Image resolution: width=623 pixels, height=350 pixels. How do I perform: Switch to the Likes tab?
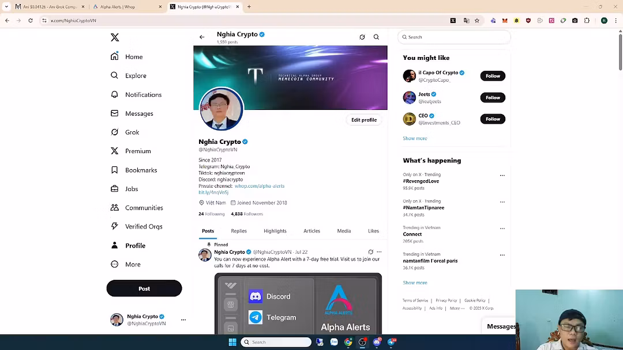(373, 231)
